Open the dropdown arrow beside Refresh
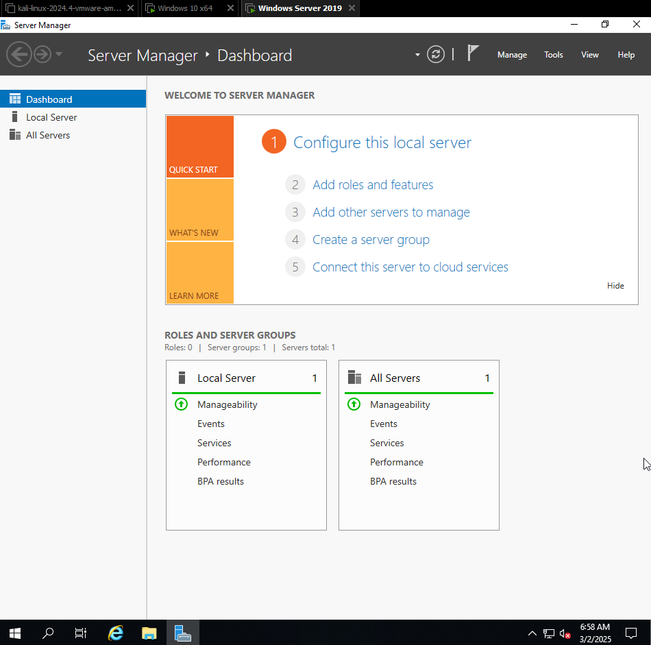 (x=417, y=56)
